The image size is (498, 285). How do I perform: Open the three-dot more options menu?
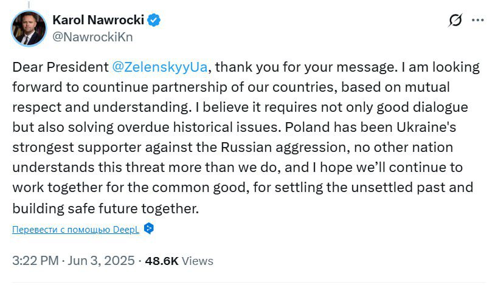click(478, 21)
